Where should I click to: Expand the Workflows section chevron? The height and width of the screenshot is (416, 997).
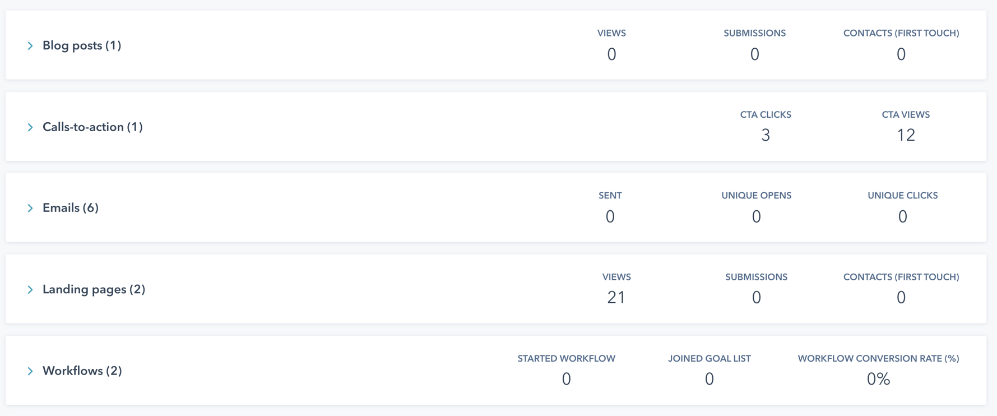31,371
